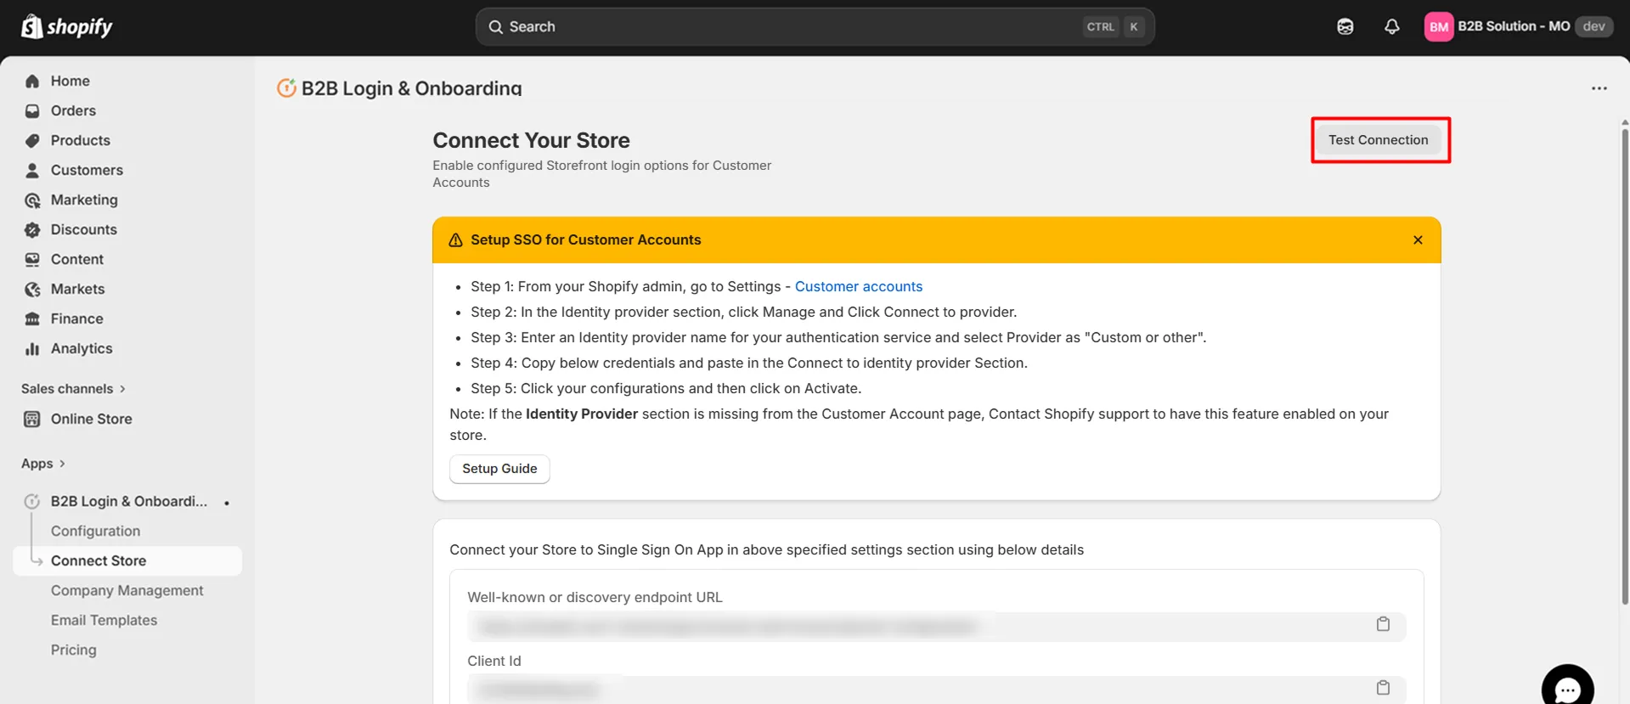Click the discovery endpoint URL field
The height and width of the screenshot is (704, 1630).
pyautogui.click(x=936, y=627)
